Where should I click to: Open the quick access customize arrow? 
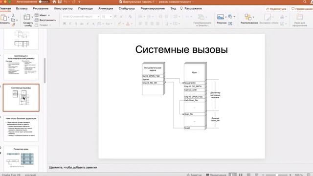(79, 2)
